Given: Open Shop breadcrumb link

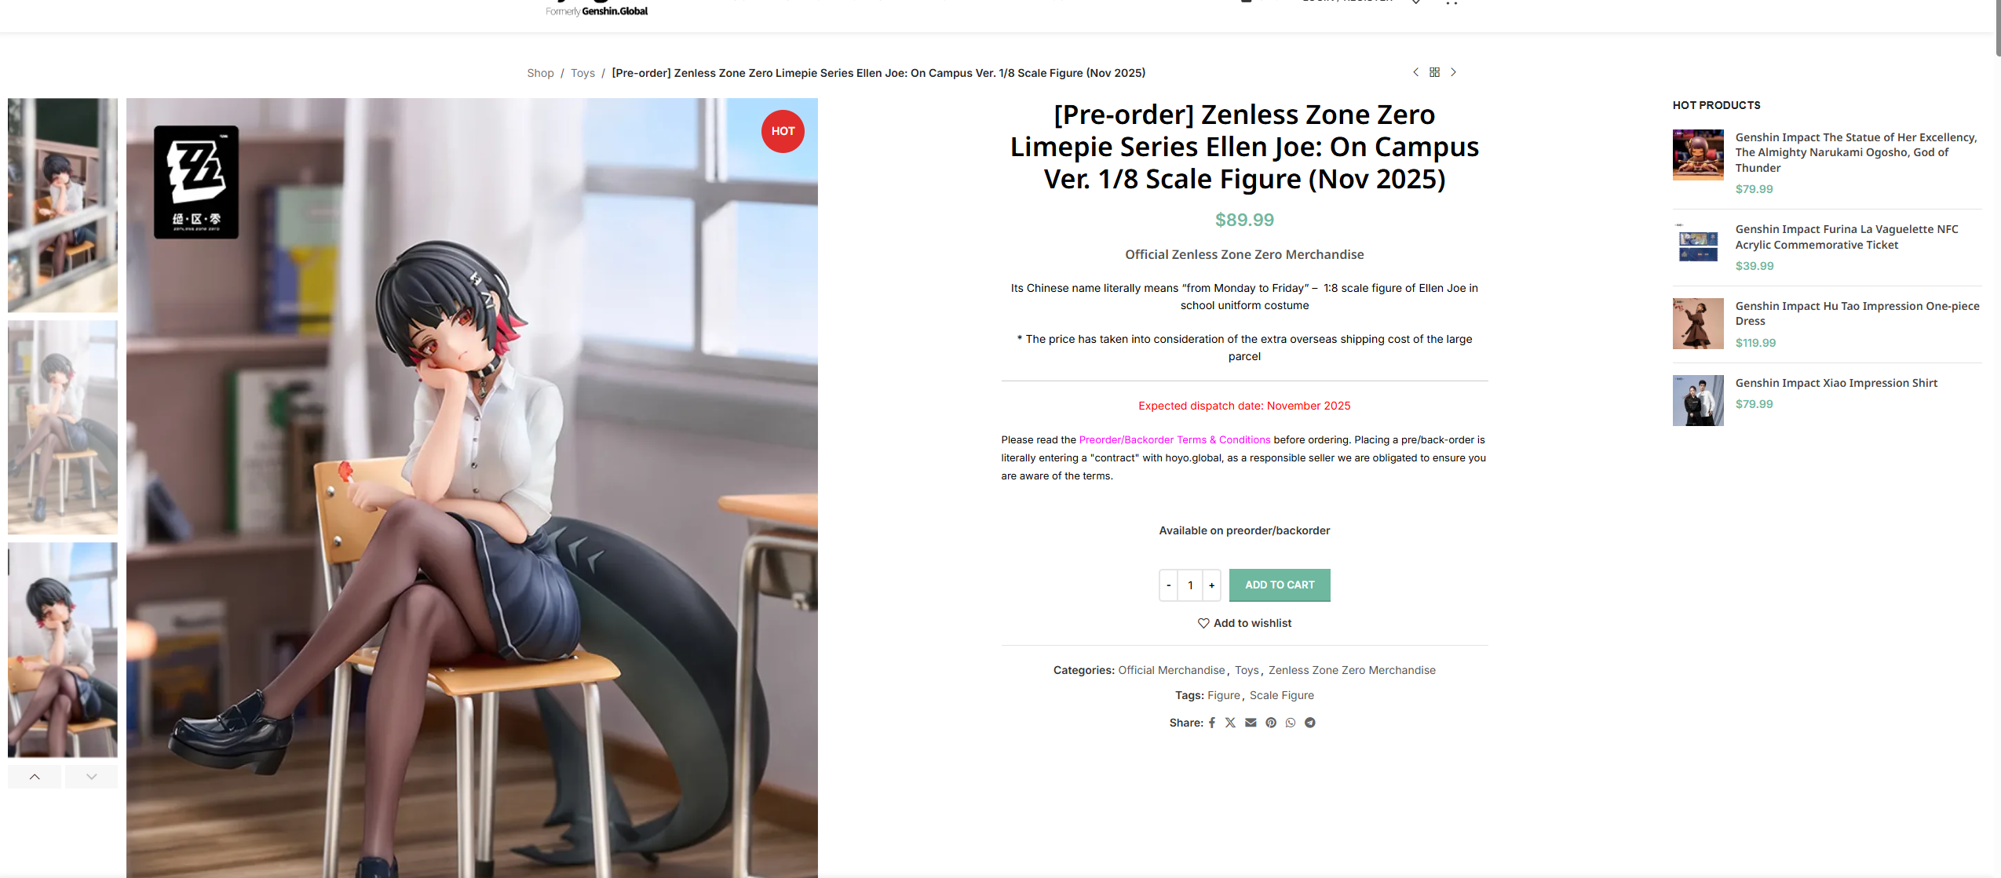Looking at the screenshot, I should pos(540,73).
